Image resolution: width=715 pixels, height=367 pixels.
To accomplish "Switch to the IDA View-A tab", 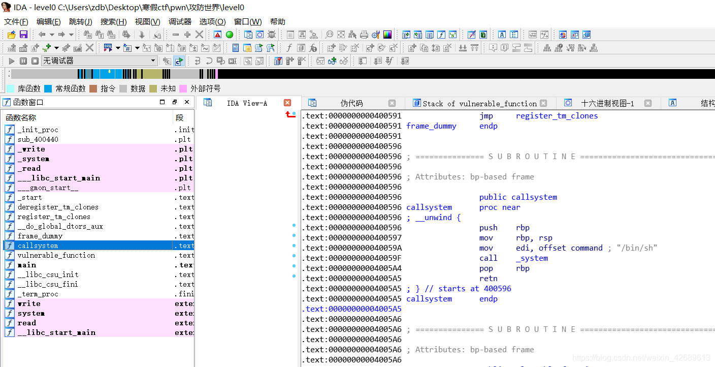I will click(x=247, y=103).
